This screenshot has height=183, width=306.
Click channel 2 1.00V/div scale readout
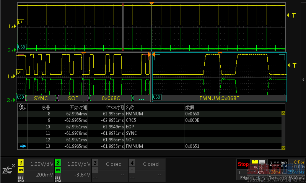point(79,164)
